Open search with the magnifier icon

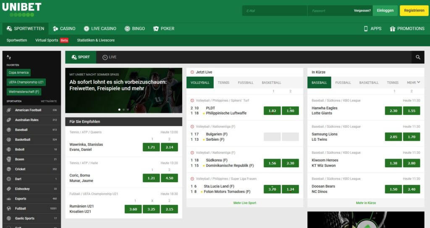point(418,57)
